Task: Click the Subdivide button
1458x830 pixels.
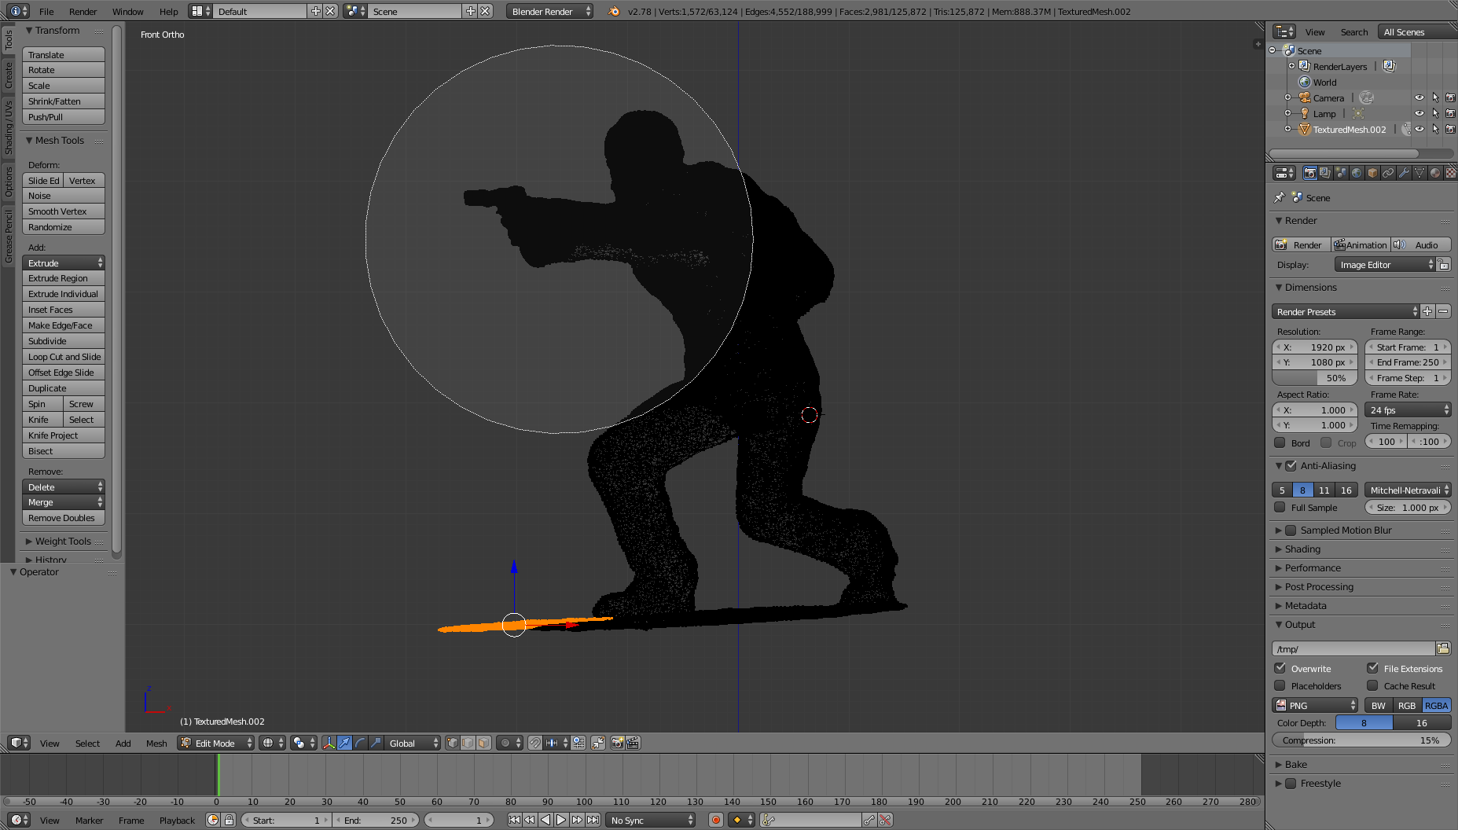Action: pos(64,341)
